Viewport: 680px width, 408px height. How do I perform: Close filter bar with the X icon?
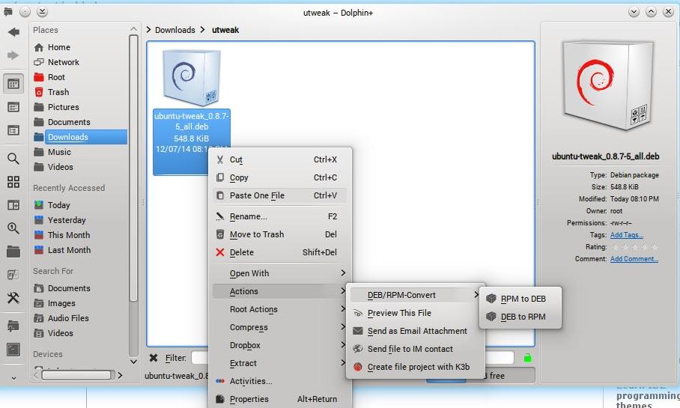pyautogui.click(x=153, y=358)
